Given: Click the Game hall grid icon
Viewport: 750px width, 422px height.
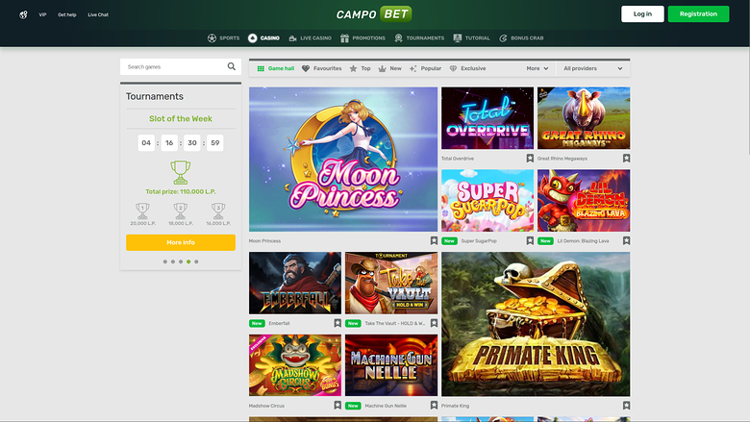Looking at the screenshot, I should coord(261,69).
